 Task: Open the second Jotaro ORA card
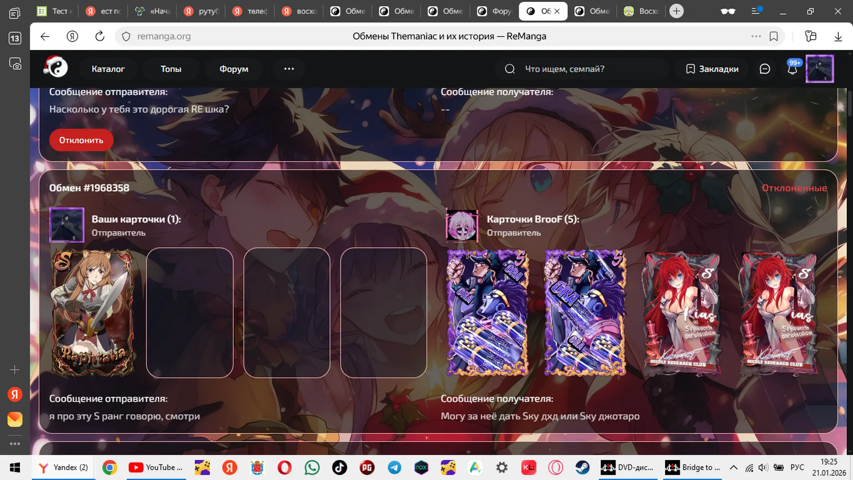(585, 312)
